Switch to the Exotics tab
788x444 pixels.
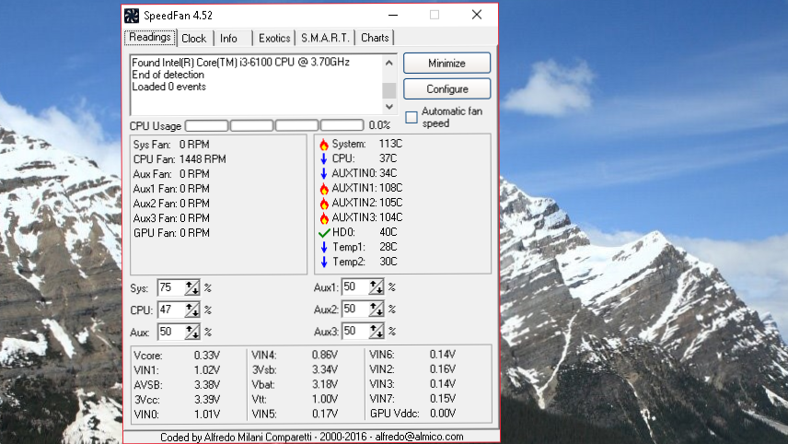click(274, 38)
